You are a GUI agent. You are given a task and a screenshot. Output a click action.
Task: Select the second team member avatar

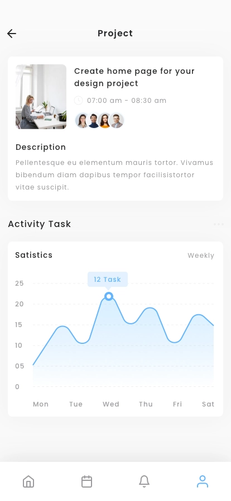click(x=94, y=120)
